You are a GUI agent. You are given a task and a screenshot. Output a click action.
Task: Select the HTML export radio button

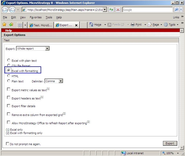point(9,76)
